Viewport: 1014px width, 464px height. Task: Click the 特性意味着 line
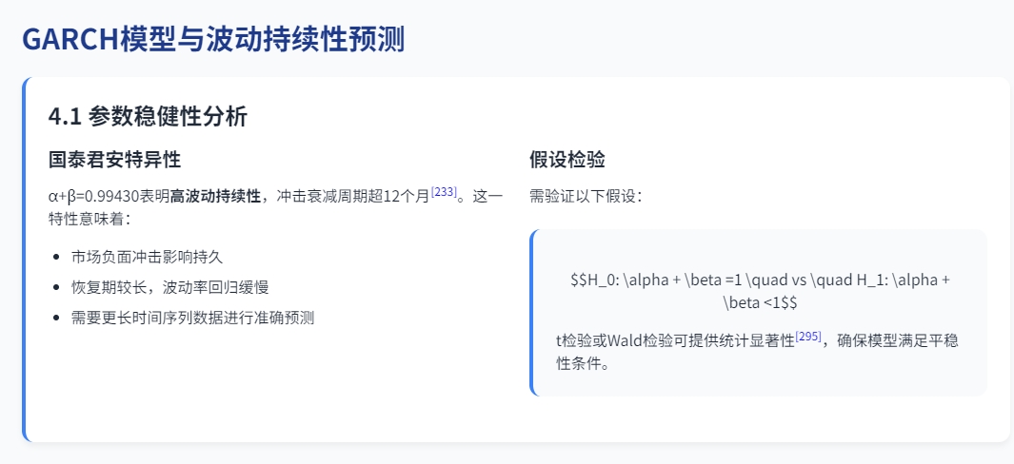pyautogui.click(x=89, y=219)
